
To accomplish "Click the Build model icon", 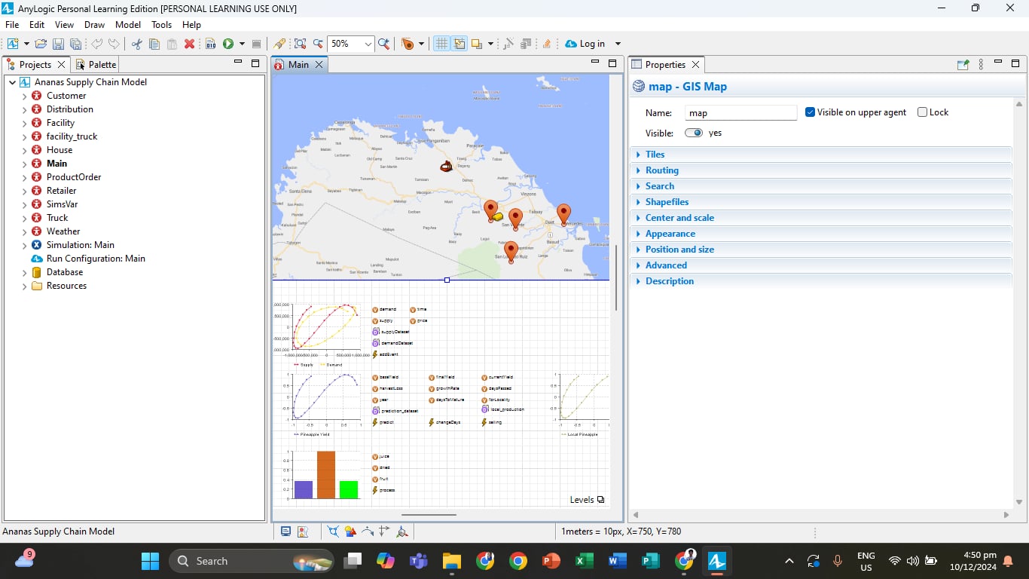I will [210, 44].
